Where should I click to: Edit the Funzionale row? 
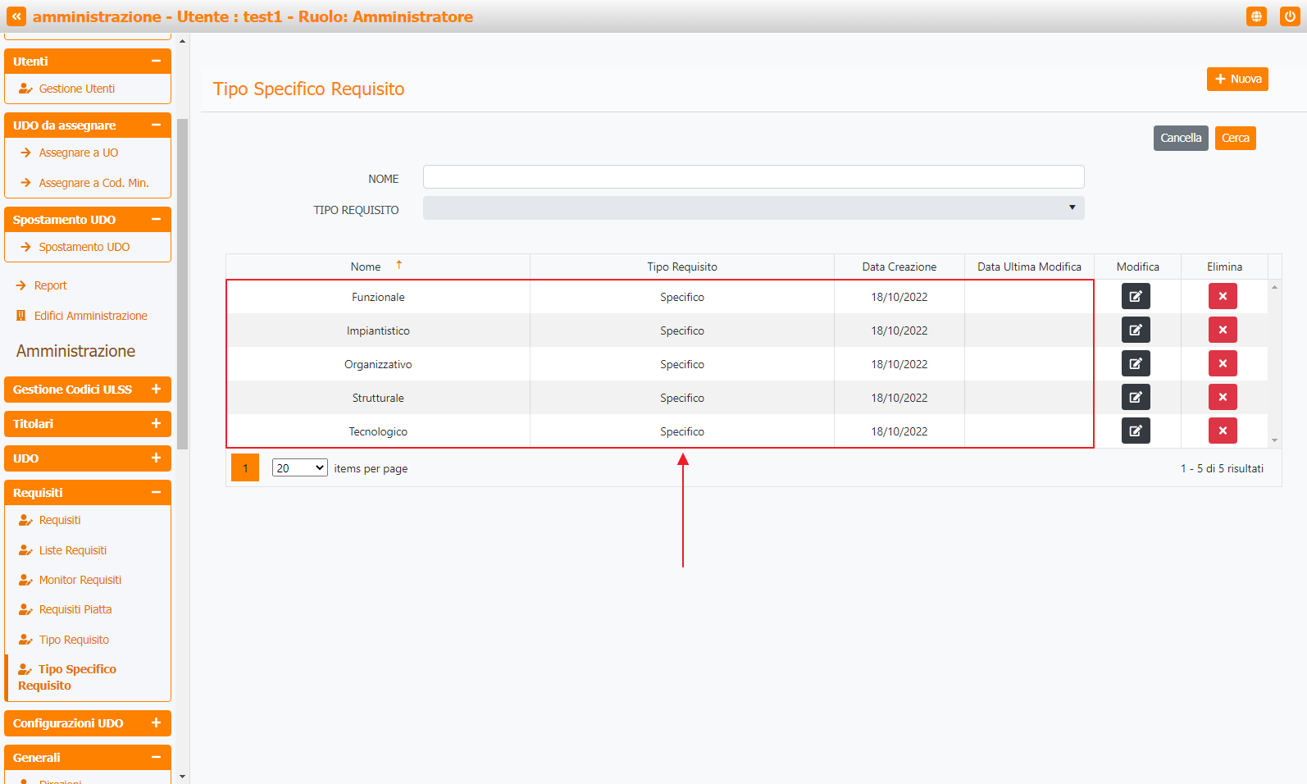[1136, 296]
